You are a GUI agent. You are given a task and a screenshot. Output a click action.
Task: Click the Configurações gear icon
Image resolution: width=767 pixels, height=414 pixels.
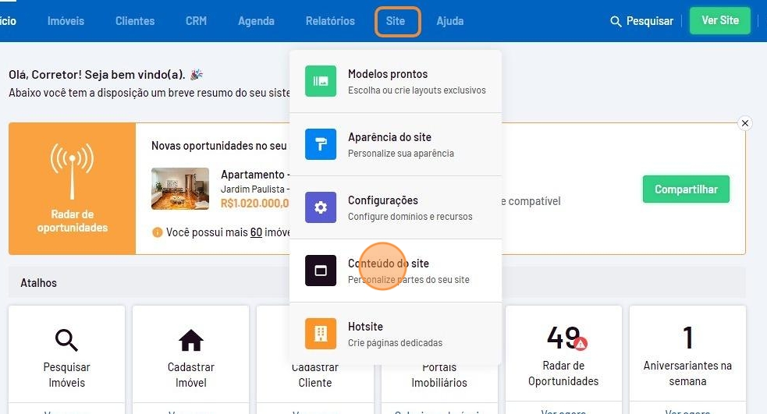[x=320, y=207]
